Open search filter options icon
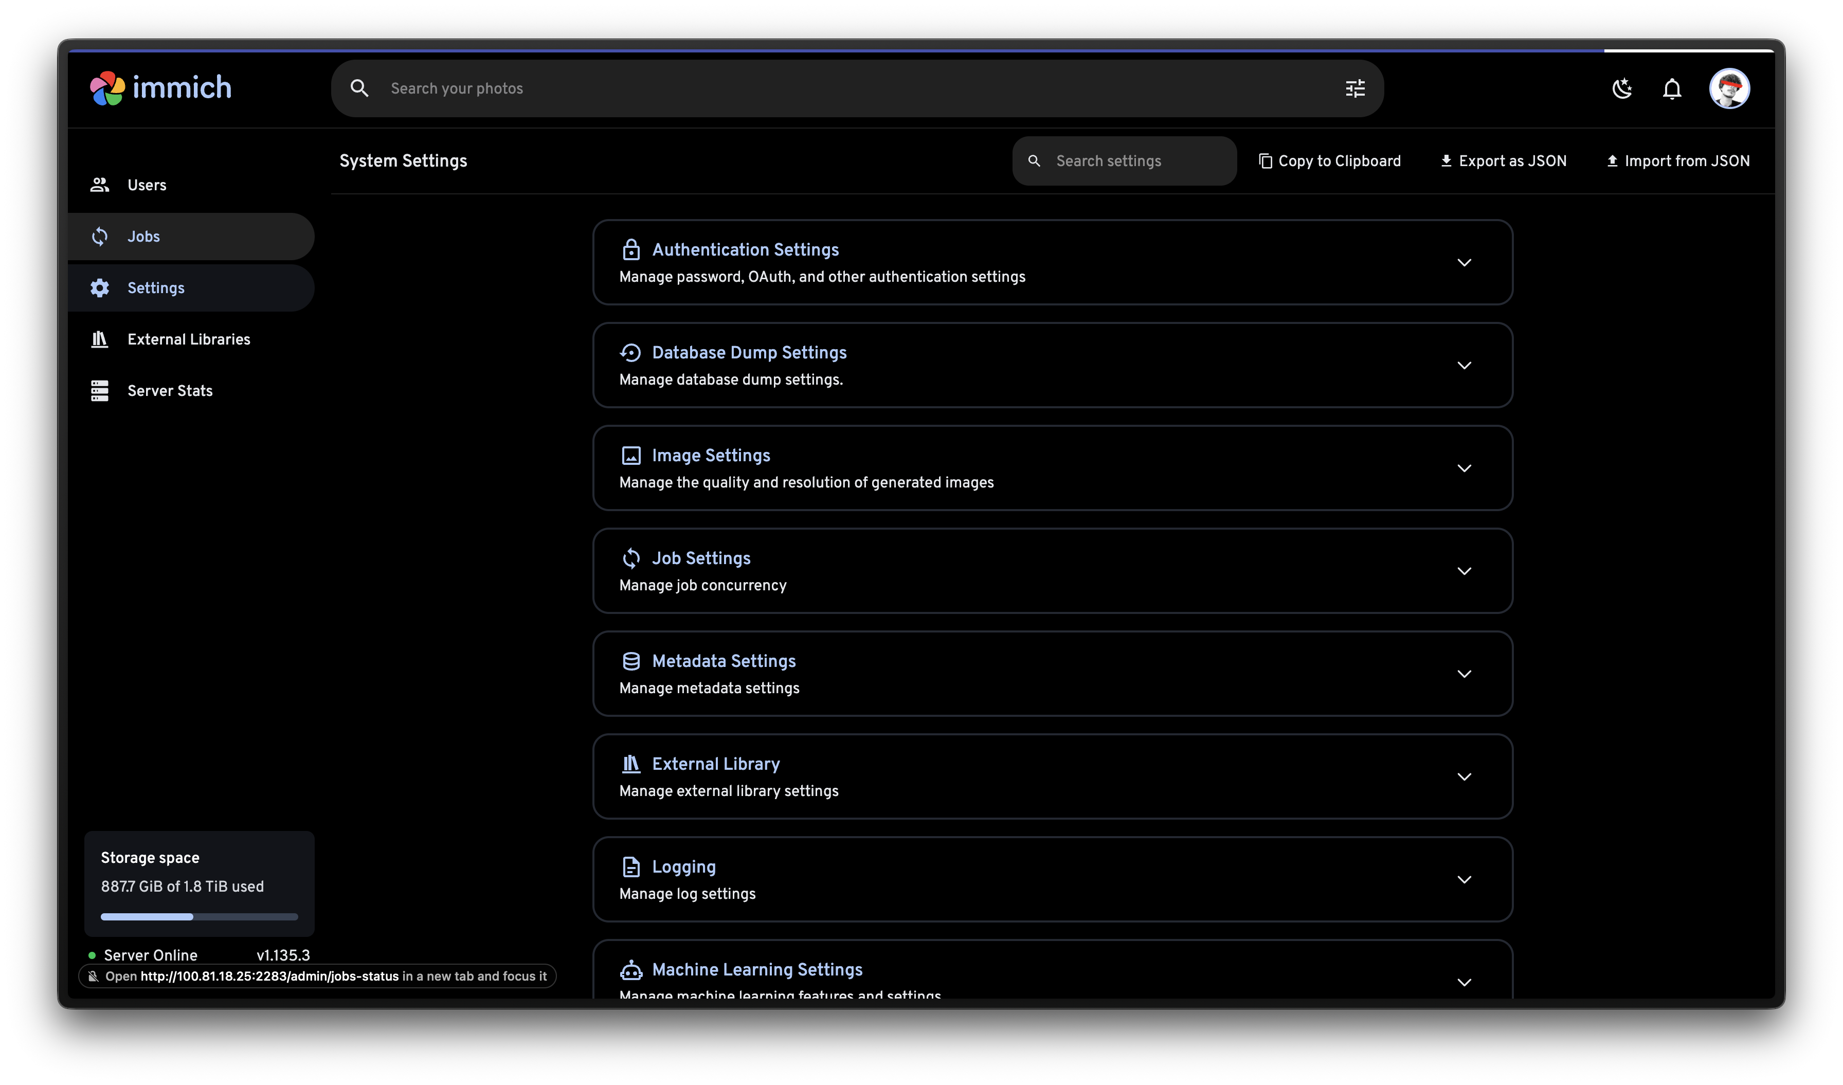Screen dimensions: 1843x1085 1354,88
